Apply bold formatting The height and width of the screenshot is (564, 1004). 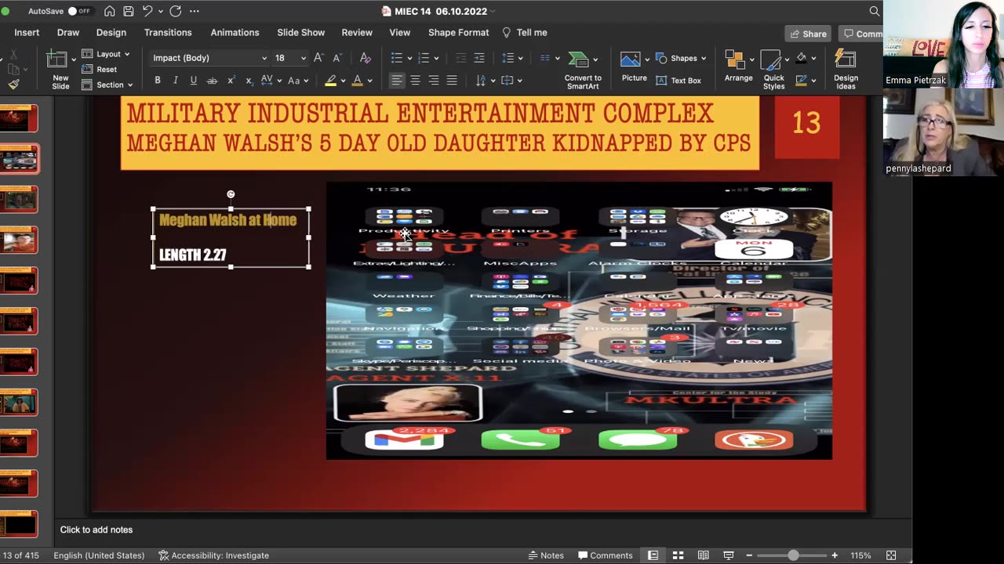click(158, 80)
